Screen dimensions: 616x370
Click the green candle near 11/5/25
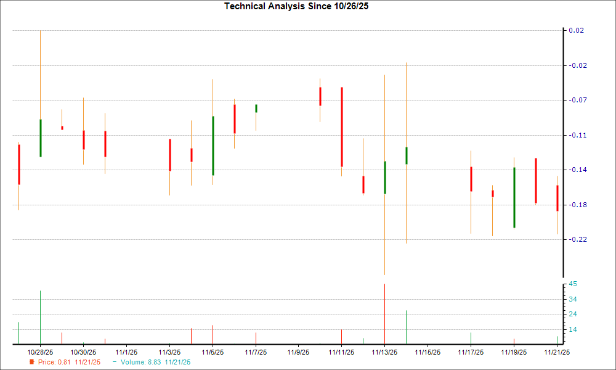click(x=213, y=145)
